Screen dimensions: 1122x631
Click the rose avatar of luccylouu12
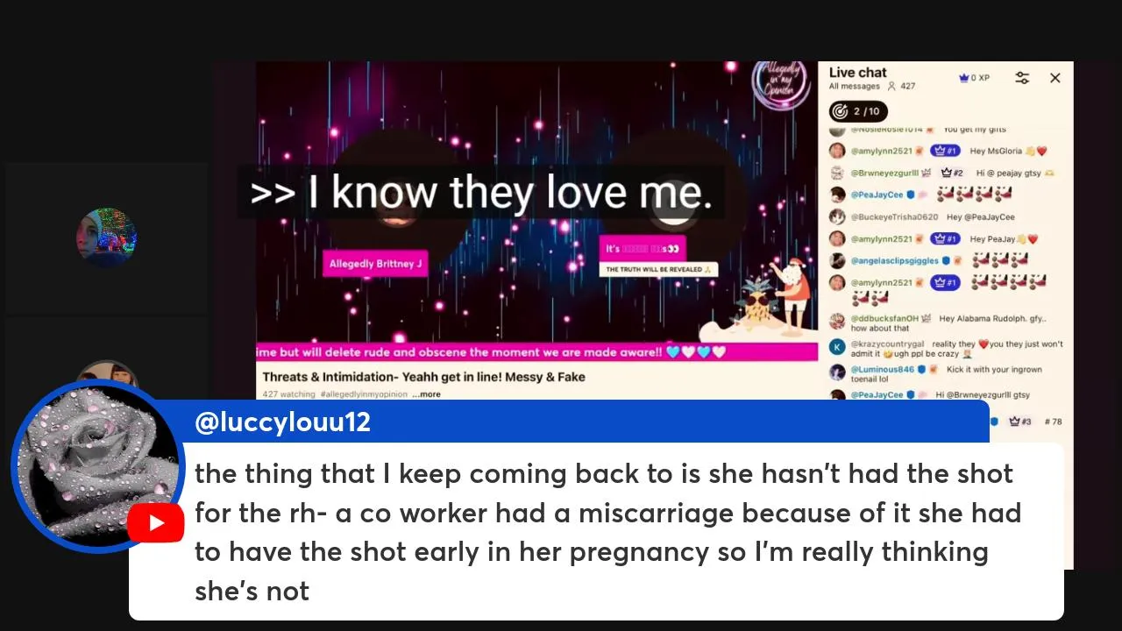point(97,466)
